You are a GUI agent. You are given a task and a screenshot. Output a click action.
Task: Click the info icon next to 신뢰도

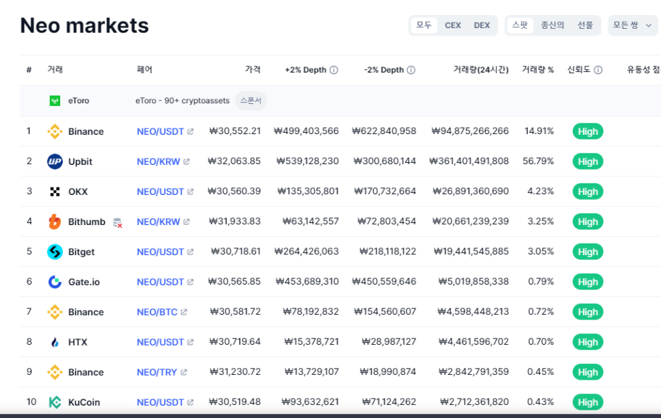(598, 70)
